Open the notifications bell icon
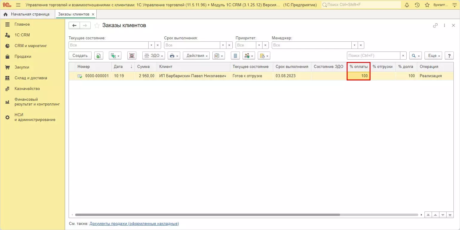460x230 pixels. (407, 5)
